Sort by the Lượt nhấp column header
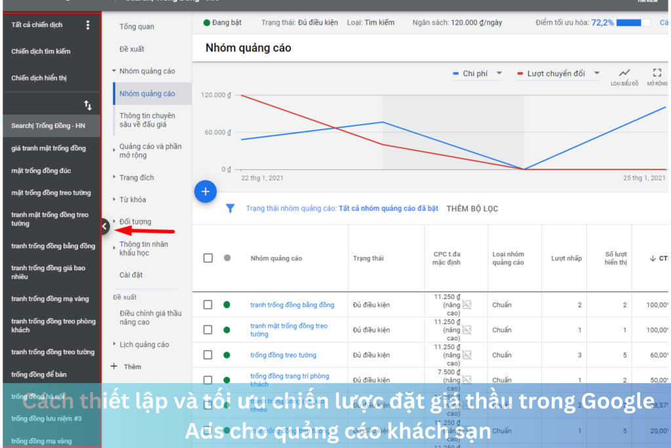671x448 pixels. [x=566, y=258]
